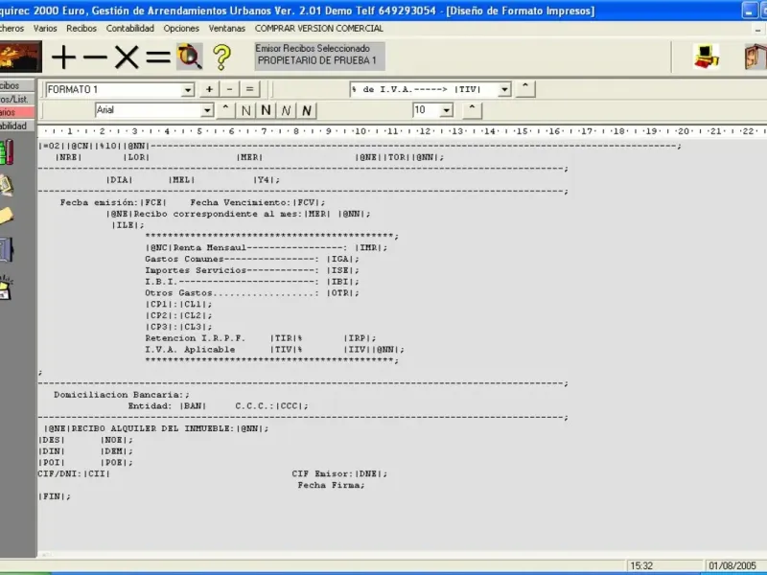Open the magnifying glass search tool
The height and width of the screenshot is (575, 767).
pyautogui.click(x=190, y=57)
